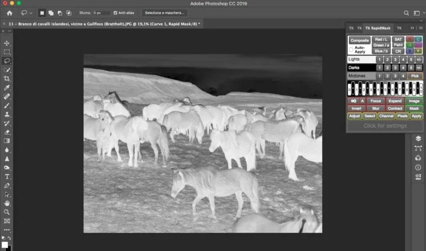
Task: Toggle the Anti-alias checkbox
Action: [x=115, y=13]
